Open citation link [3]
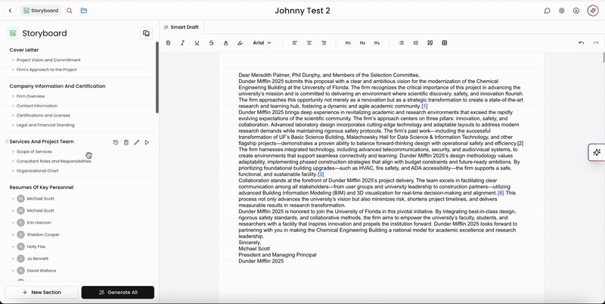605x304 pixels. click(x=321, y=175)
